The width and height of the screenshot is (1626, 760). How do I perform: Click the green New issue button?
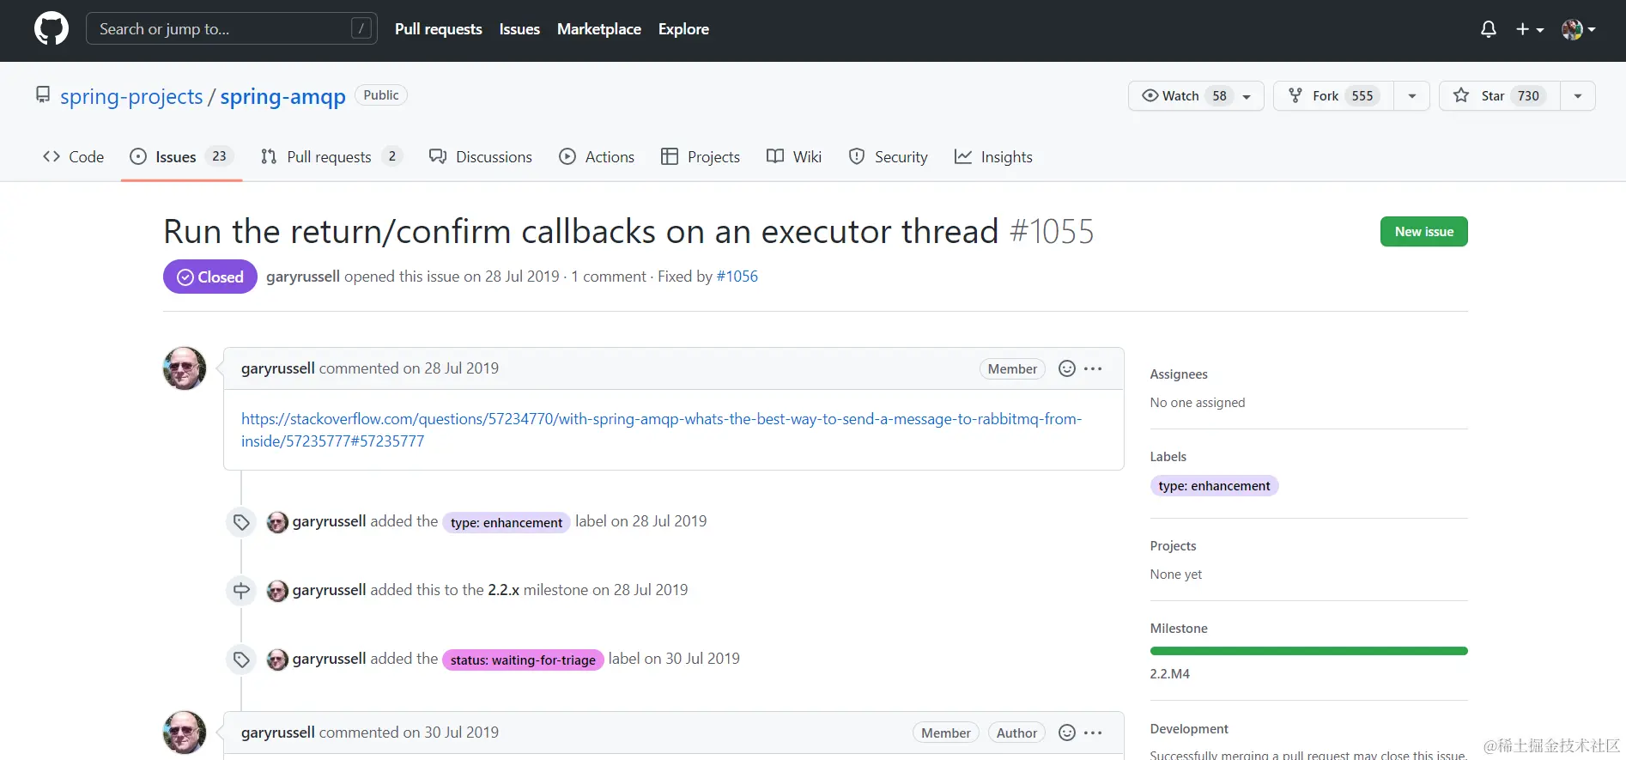pos(1423,232)
